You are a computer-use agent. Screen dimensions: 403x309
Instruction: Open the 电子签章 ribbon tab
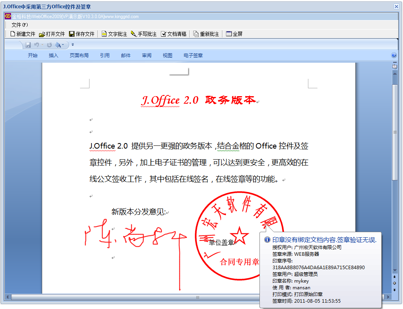[193, 55]
